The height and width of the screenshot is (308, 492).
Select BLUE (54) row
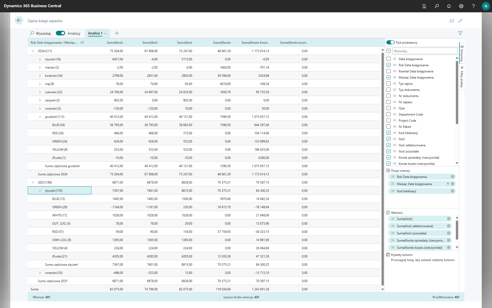[x=204, y=125]
